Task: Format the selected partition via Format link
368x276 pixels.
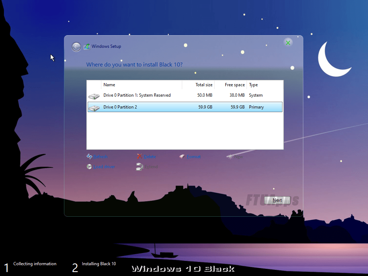Action: click(194, 157)
